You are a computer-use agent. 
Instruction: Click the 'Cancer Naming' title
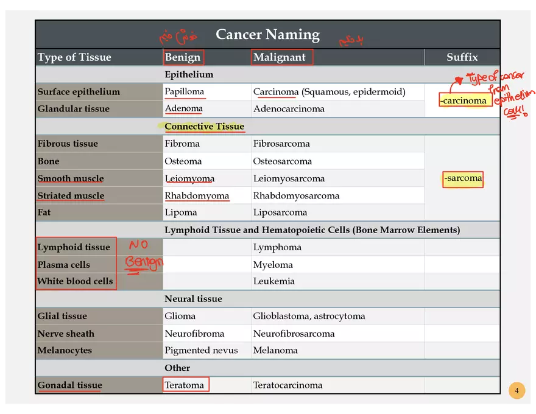click(267, 35)
